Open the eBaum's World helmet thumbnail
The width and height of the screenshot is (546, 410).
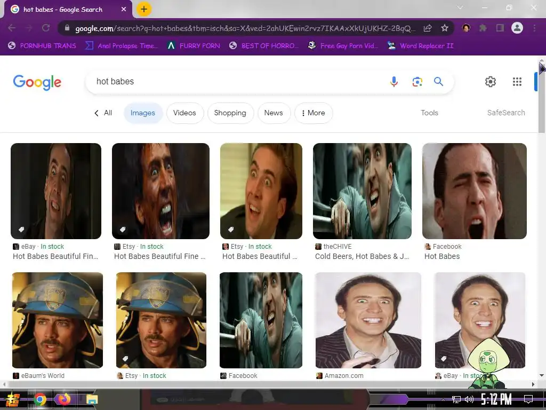58,320
